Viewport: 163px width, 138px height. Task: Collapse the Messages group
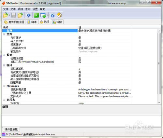4,86
